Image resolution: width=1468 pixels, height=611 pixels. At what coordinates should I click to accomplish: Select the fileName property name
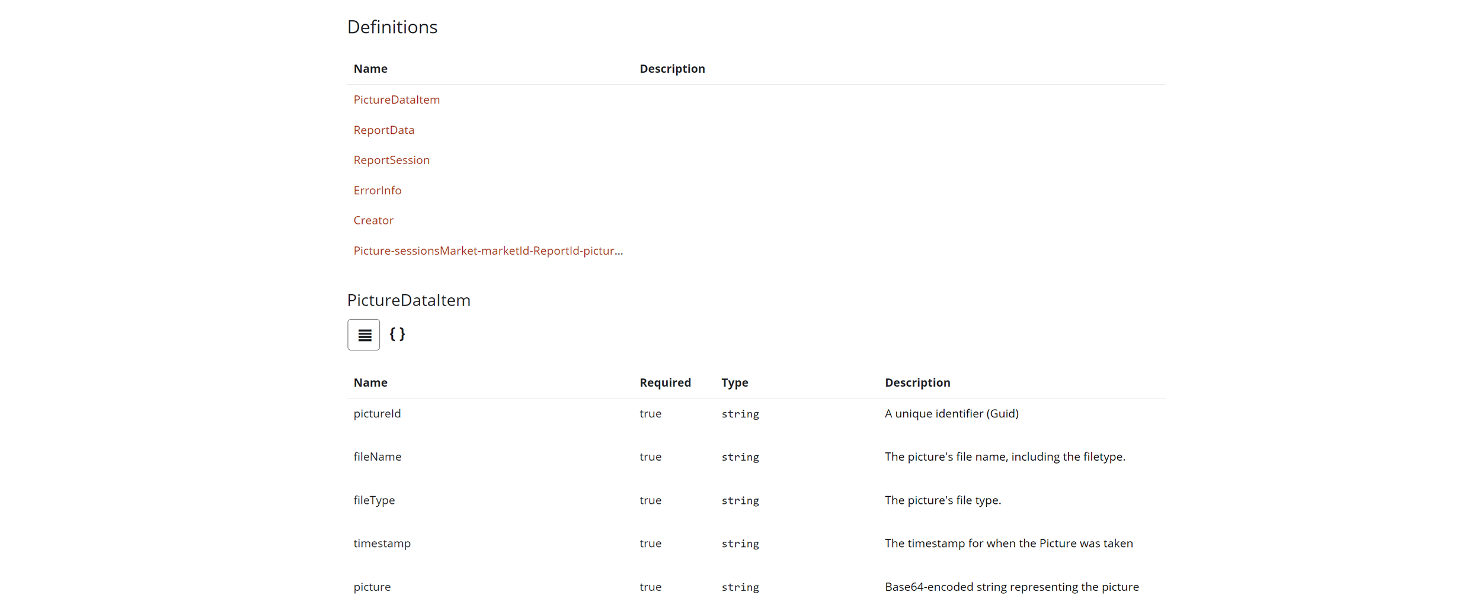tap(377, 456)
